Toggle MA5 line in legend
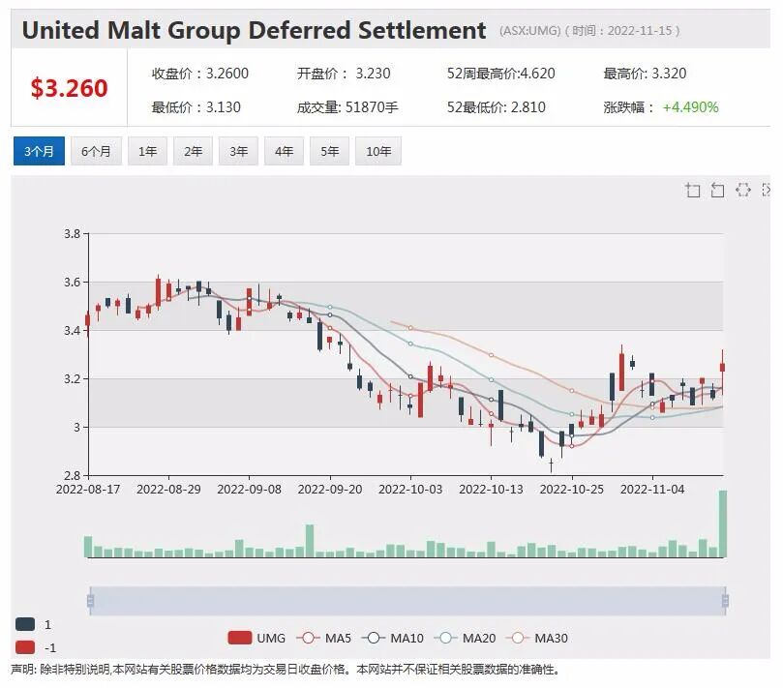 coord(323,638)
